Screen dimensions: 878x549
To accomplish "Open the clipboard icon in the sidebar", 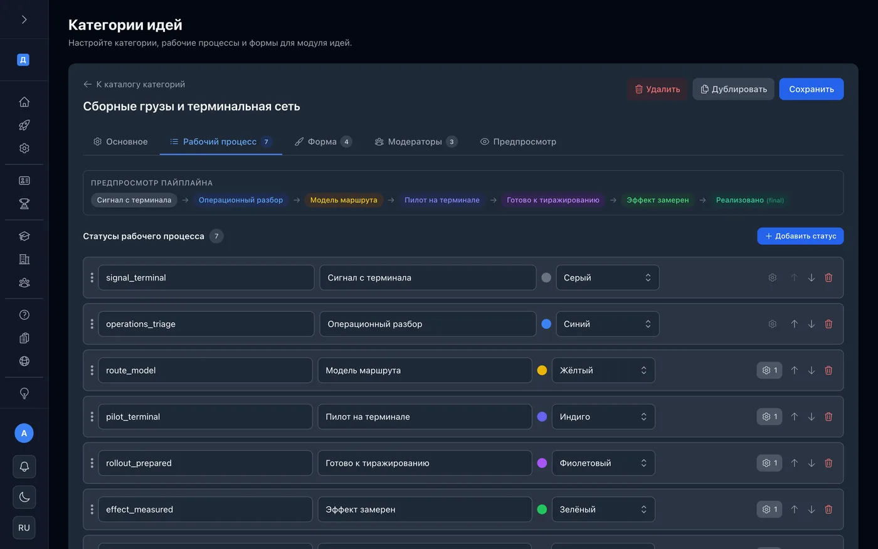I will coord(24,338).
